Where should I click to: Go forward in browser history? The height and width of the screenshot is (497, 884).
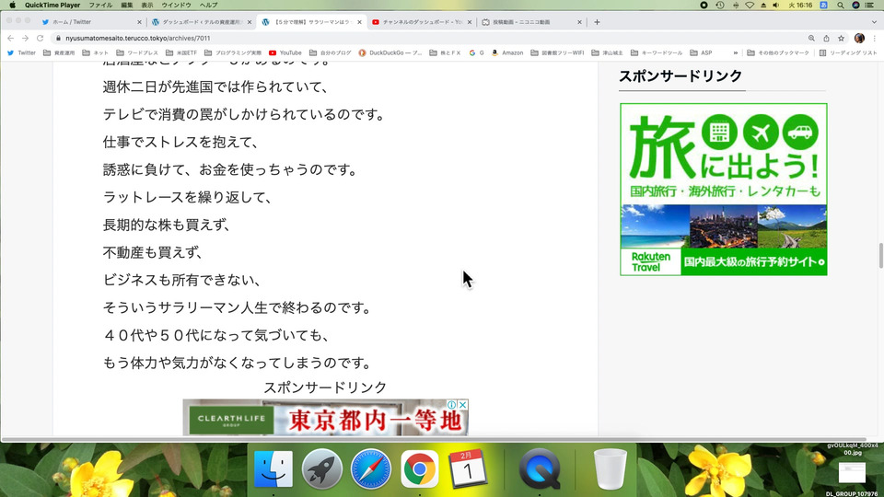point(26,39)
